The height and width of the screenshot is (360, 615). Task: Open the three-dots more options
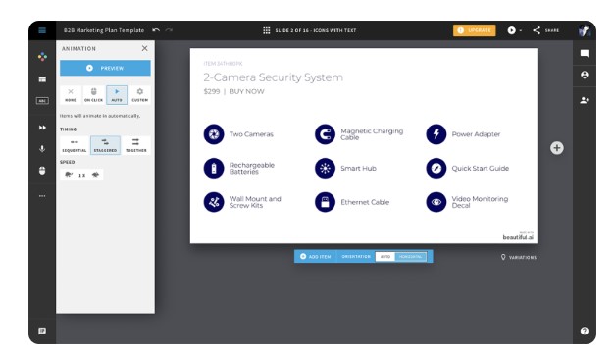pyautogui.click(x=42, y=195)
